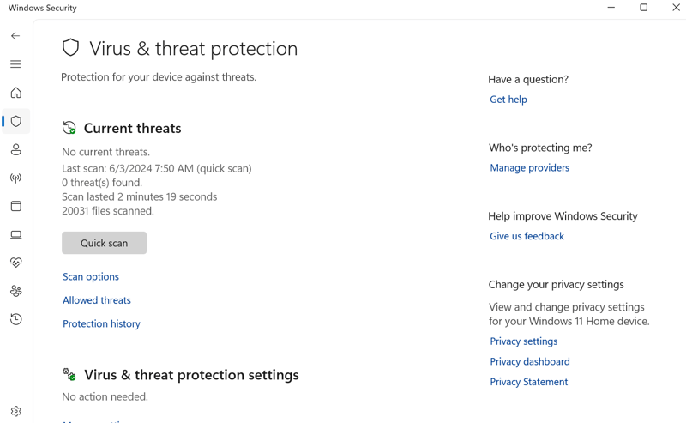Open Settings gear in sidebar

tap(15, 411)
